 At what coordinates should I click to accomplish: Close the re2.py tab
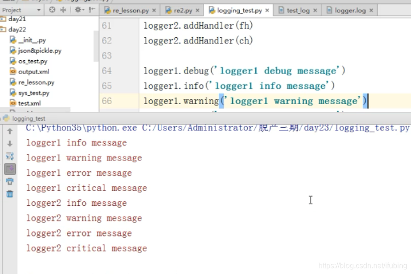197,11
